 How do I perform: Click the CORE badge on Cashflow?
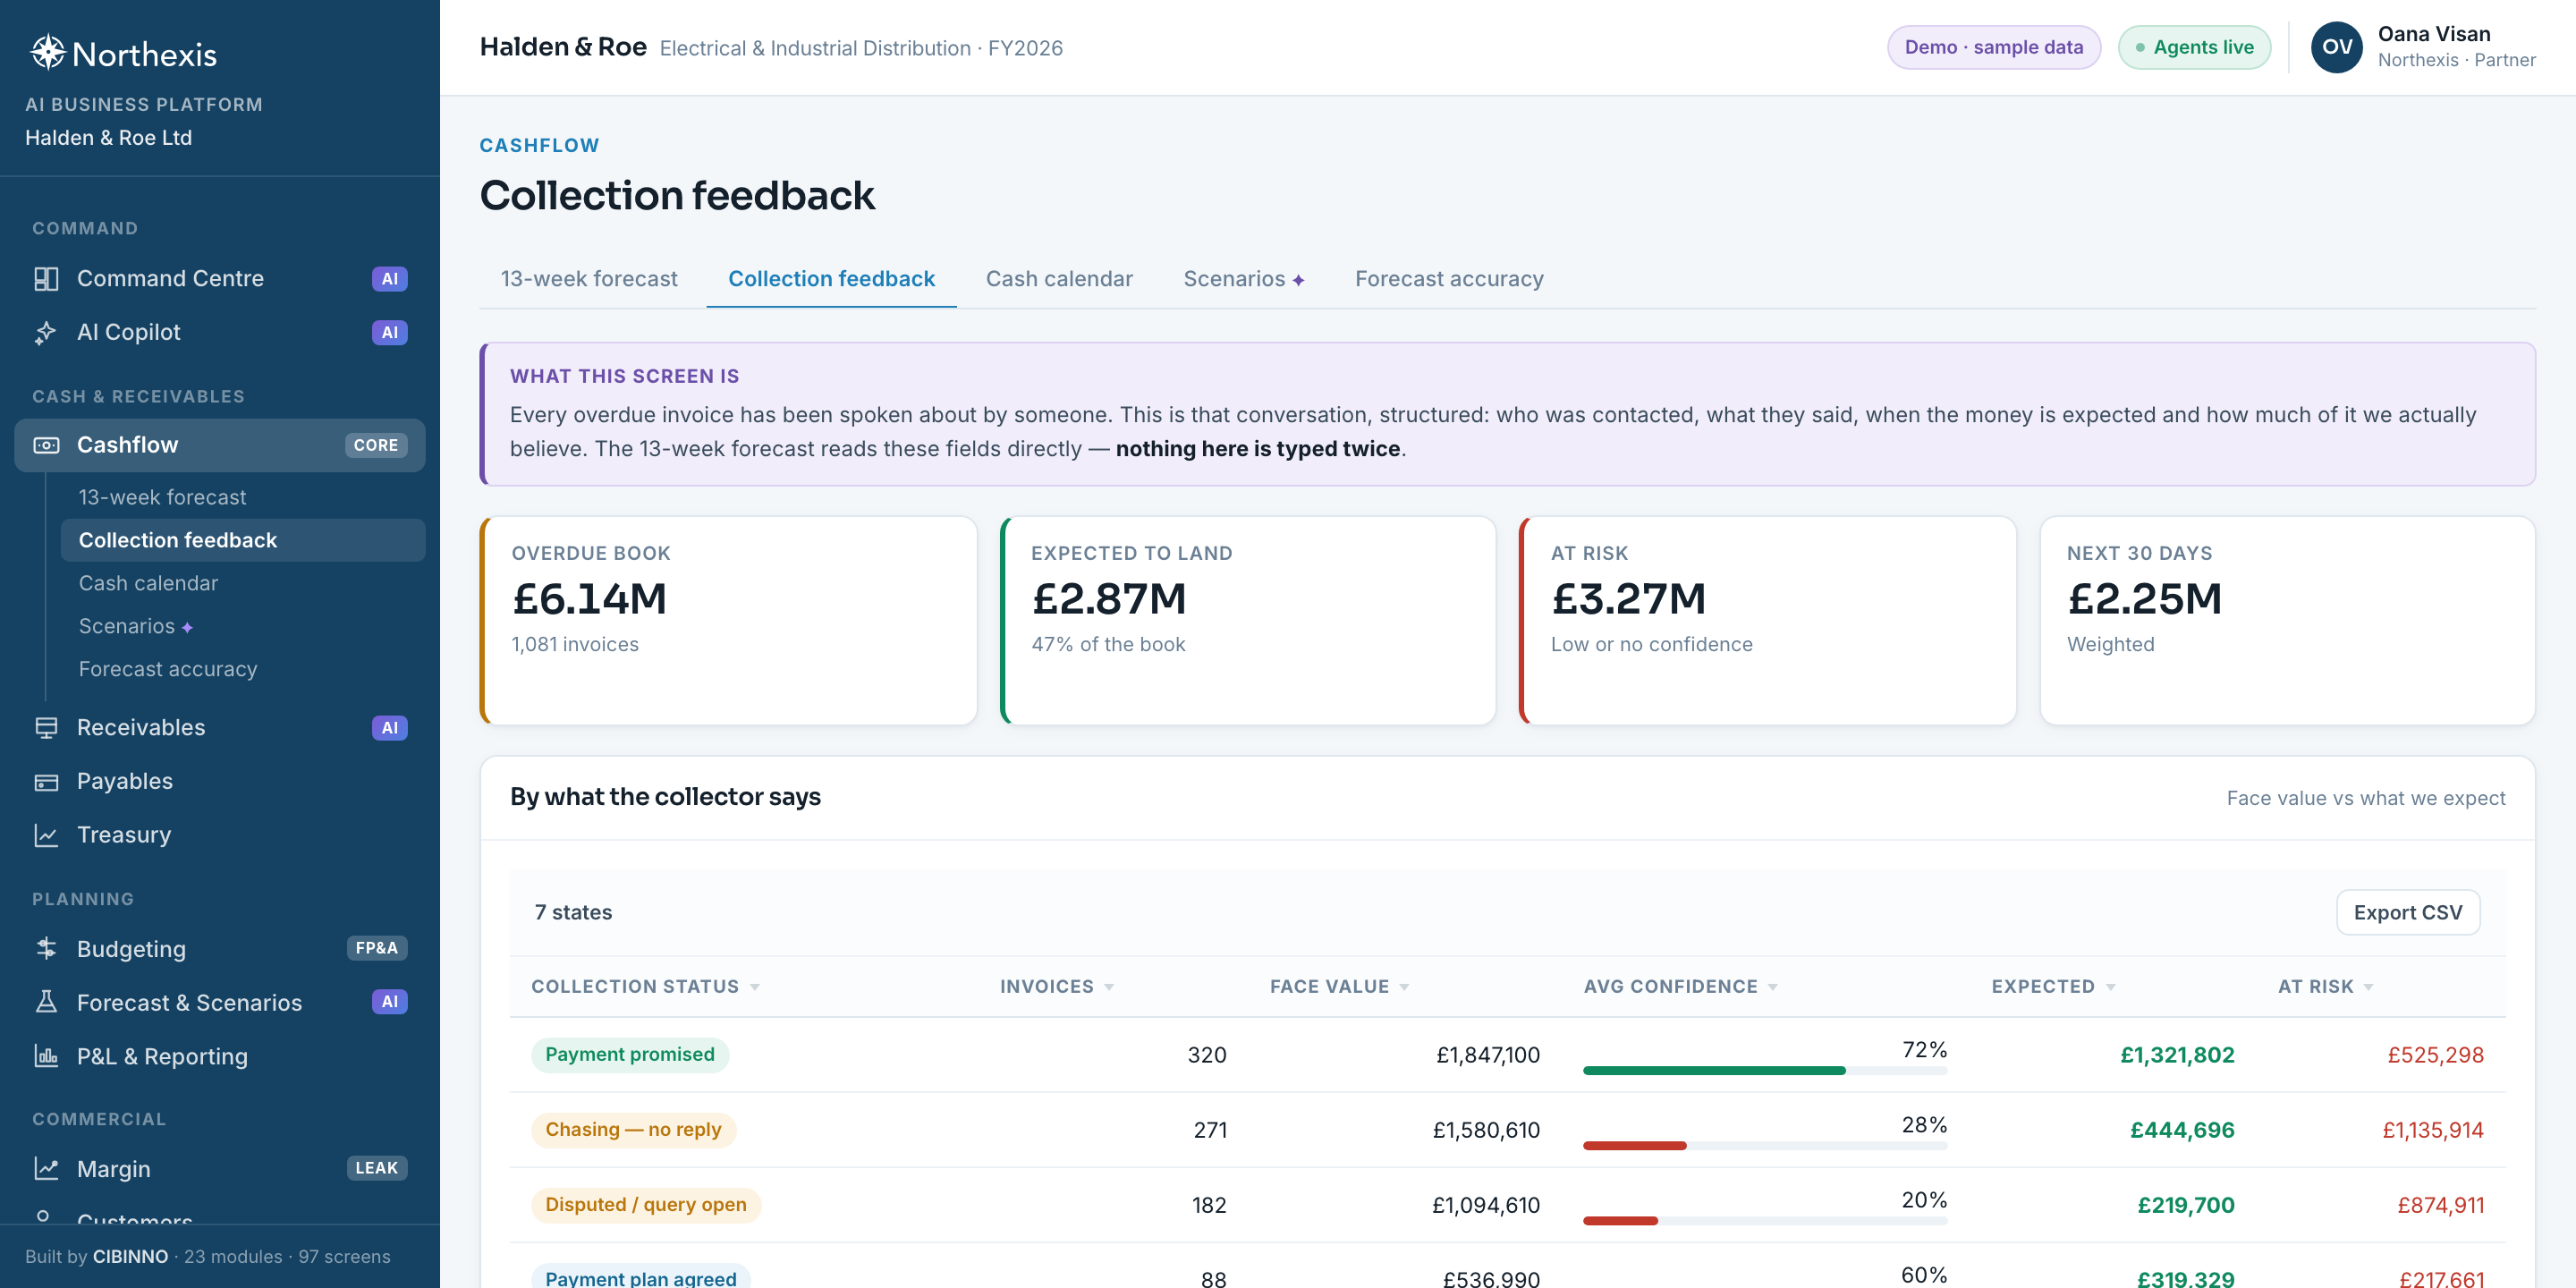tap(376, 445)
